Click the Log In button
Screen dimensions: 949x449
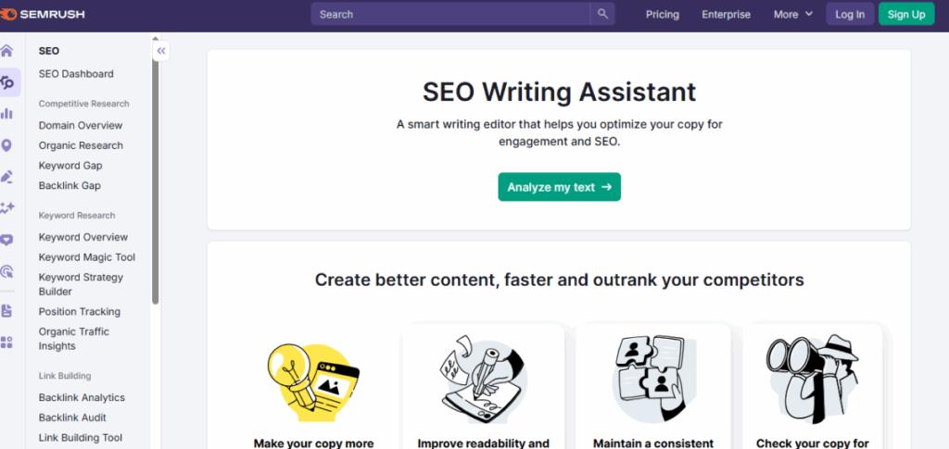(x=850, y=15)
